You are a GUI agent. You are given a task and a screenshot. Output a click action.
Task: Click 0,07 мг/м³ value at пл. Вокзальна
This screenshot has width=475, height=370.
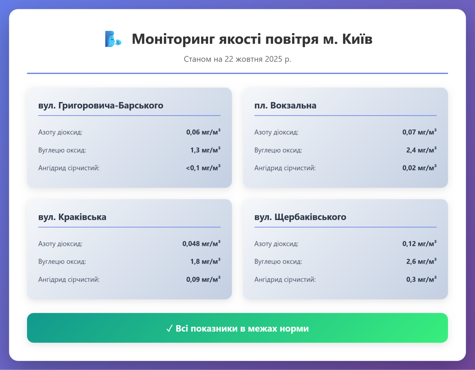coord(419,132)
